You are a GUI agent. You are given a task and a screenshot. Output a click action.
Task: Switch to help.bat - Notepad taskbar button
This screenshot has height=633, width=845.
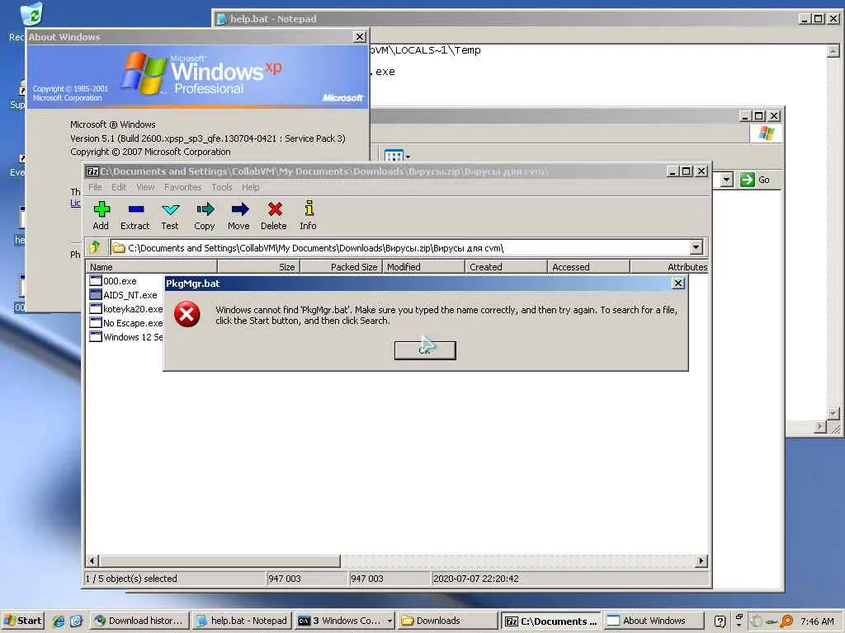pyautogui.click(x=242, y=621)
